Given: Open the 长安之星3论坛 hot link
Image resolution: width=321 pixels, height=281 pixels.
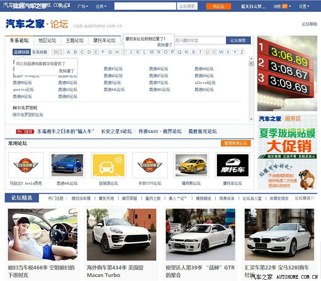Looking at the screenshot, I should (116, 131).
